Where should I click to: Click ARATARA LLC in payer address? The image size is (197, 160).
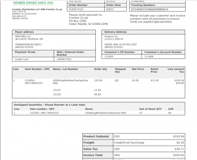(23, 36)
